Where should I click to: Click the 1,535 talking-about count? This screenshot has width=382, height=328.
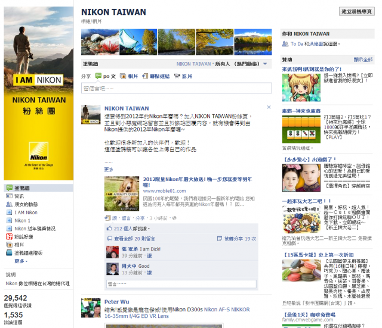(13, 315)
